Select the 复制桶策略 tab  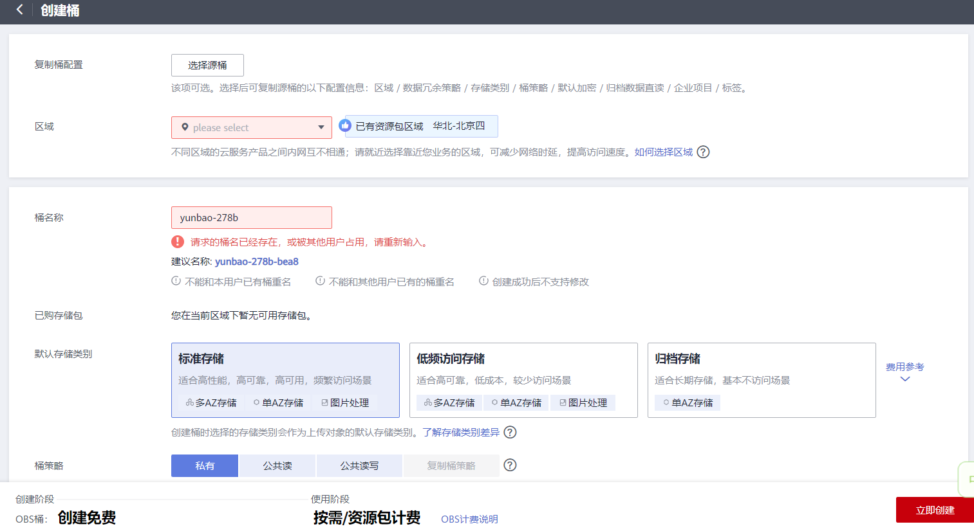click(451, 465)
